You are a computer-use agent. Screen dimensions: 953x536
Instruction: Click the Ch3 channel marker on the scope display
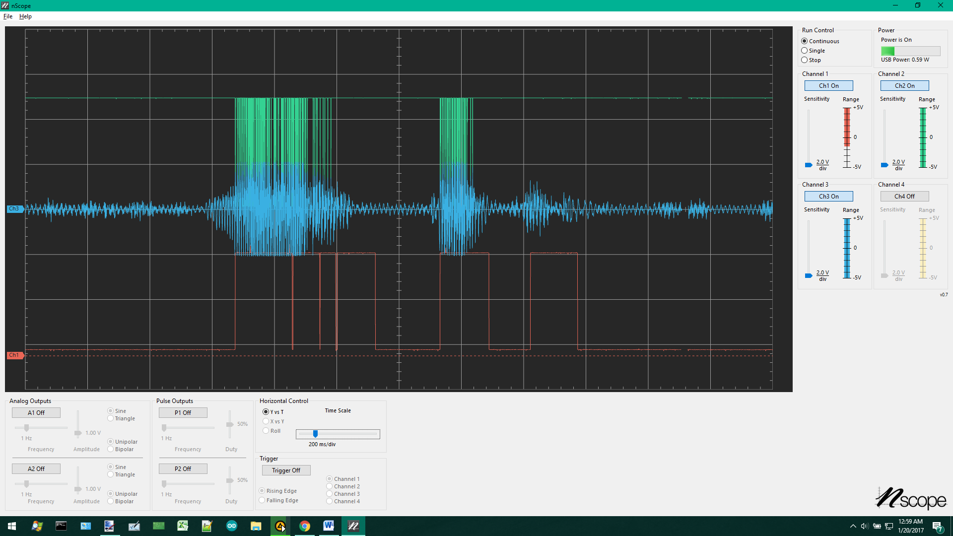tap(14, 208)
